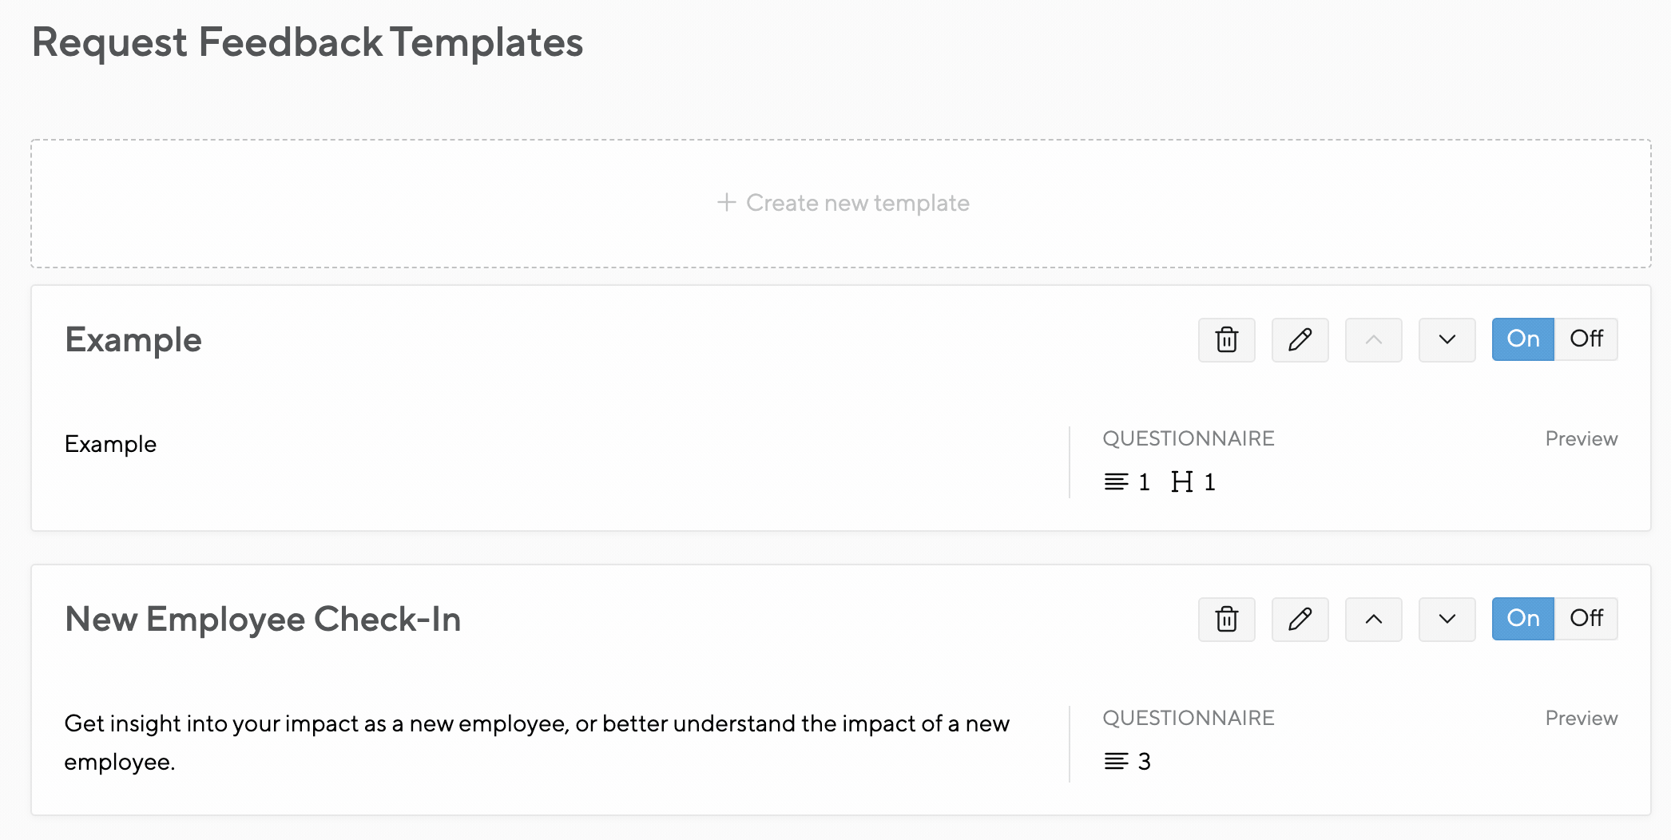Open Preview for New Employee Check-In questionnaire
The width and height of the screenshot is (1671, 840).
coord(1581,718)
